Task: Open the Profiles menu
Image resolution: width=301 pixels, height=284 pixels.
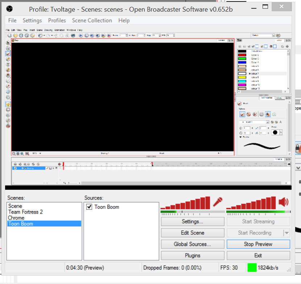Action: [x=57, y=20]
